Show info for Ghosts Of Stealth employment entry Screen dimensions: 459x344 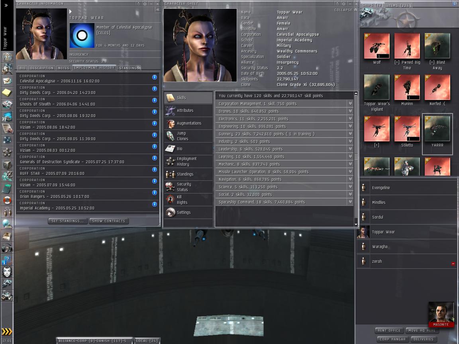click(x=155, y=100)
